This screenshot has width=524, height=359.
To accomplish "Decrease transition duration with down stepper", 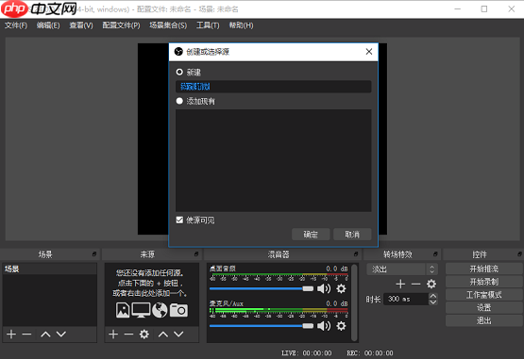I will 432,302.
